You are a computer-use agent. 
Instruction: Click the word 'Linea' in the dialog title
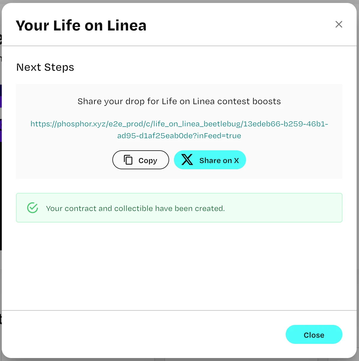(127, 25)
